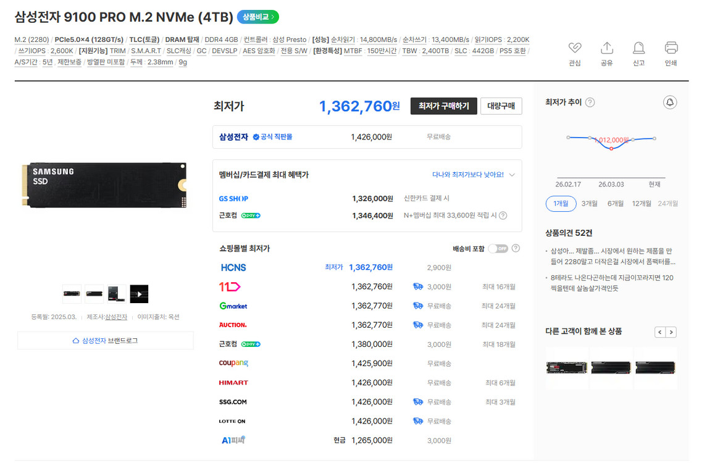This screenshot has height=463, width=707.
Task: Click the 11번가 shop logo
Action: pyautogui.click(x=230, y=286)
